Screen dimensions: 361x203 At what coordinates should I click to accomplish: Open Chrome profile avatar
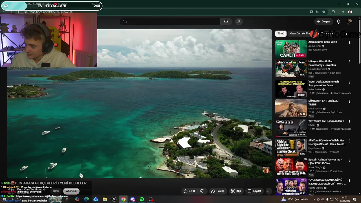click(x=350, y=12)
